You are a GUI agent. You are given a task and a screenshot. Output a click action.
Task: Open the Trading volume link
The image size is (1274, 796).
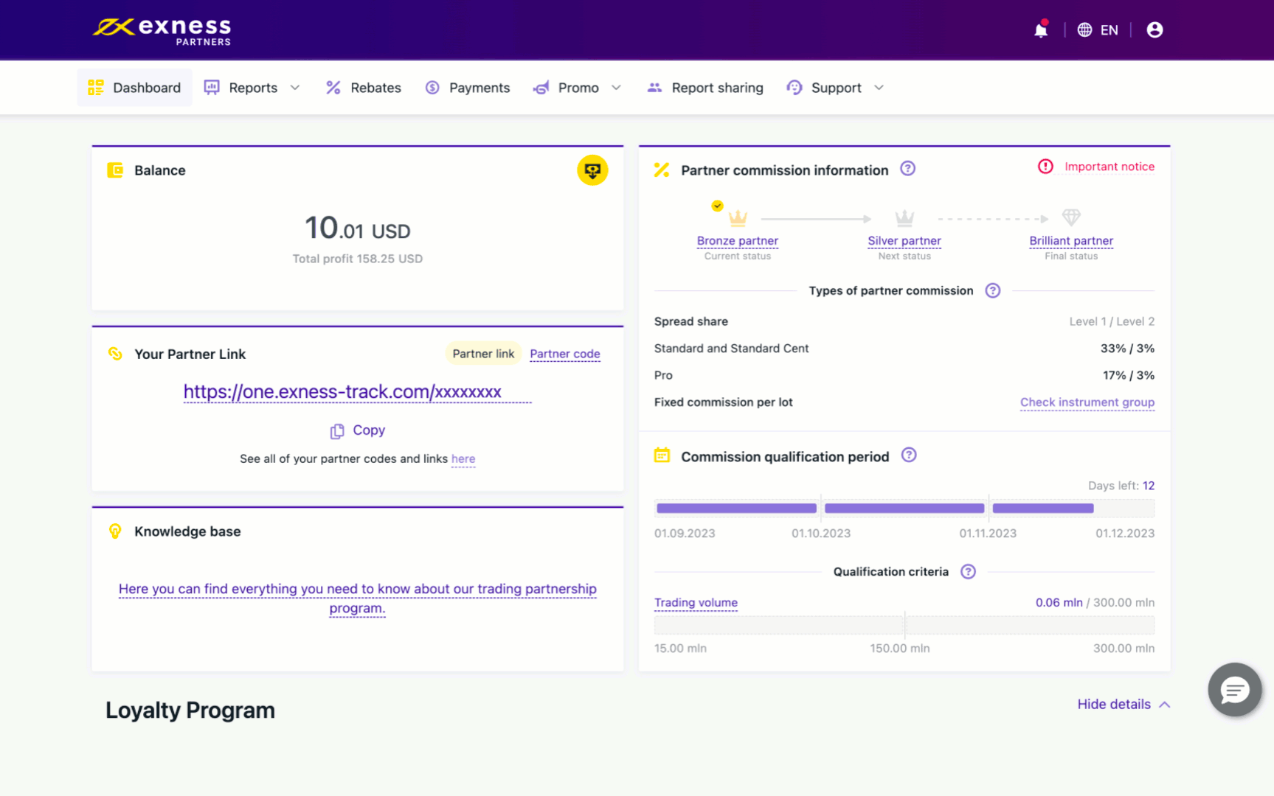click(696, 602)
